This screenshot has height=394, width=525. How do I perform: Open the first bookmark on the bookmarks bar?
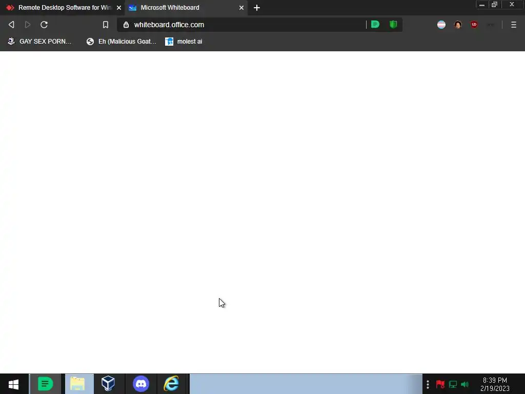point(39,42)
